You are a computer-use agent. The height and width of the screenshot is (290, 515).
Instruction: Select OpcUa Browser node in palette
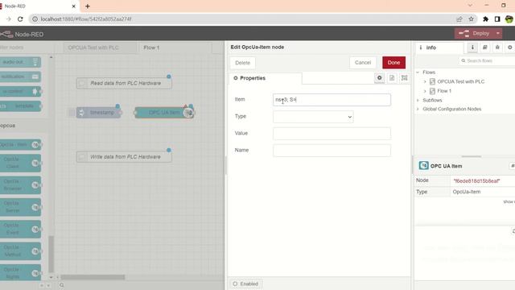[x=20, y=184]
